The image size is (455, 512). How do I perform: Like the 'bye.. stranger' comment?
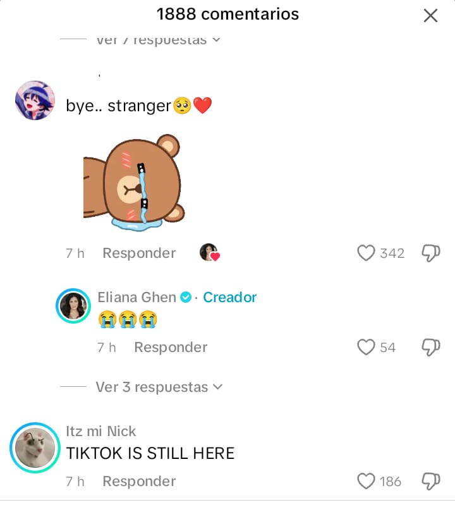point(366,253)
